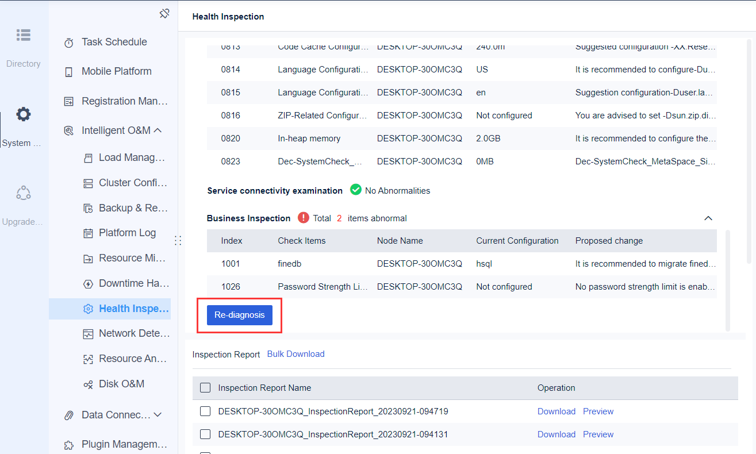Preview the 20230921-094131 inspection report

point(598,434)
